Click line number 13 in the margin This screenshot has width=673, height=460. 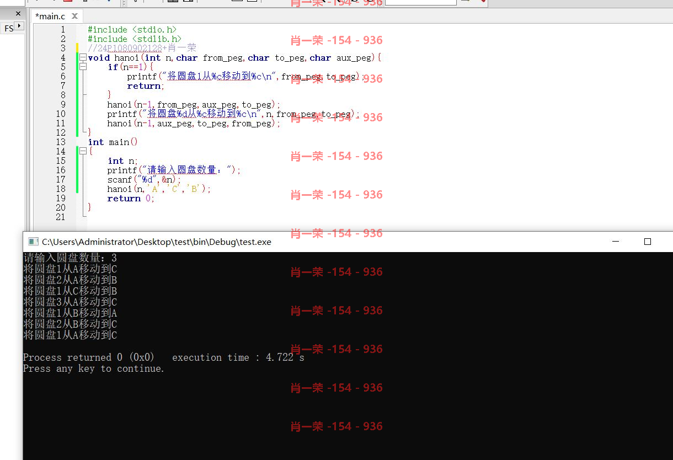[61, 142]
